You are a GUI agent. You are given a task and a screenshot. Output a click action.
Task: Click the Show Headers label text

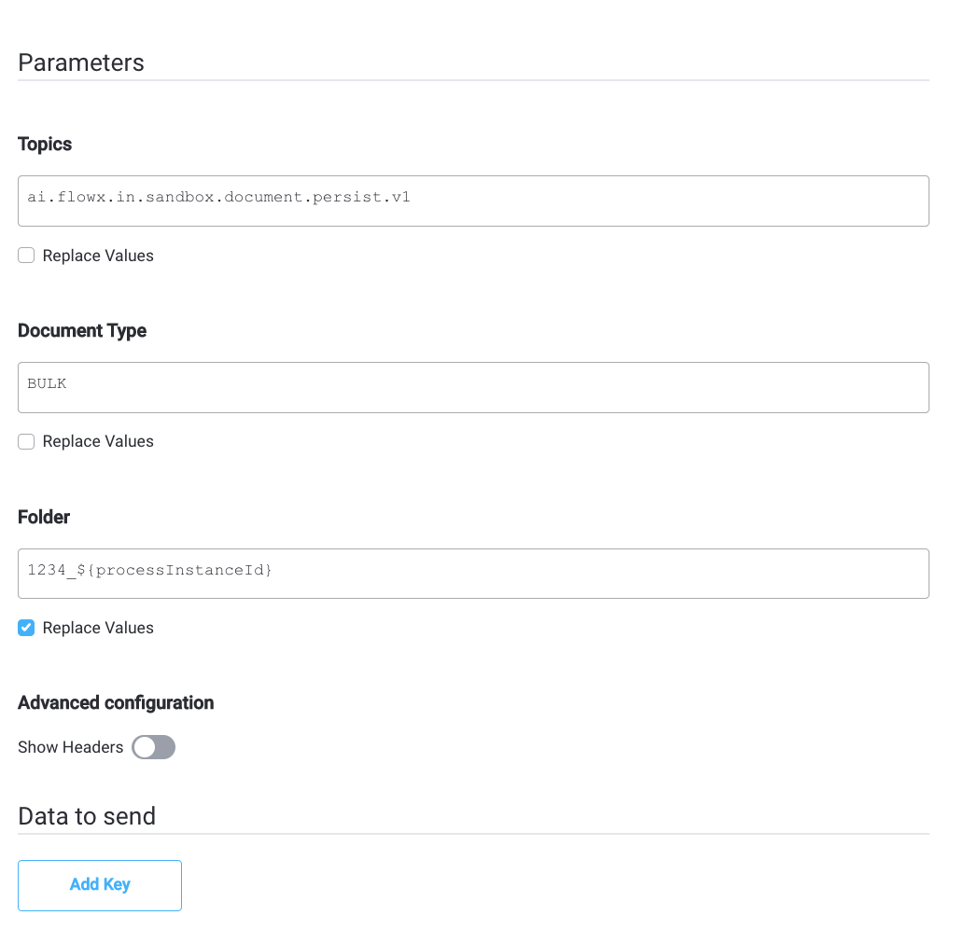click(x=71, y=747)
